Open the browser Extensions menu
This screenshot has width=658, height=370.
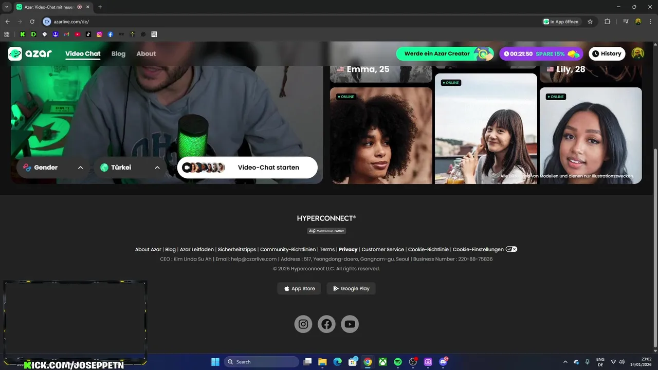[x=607, y=22]
